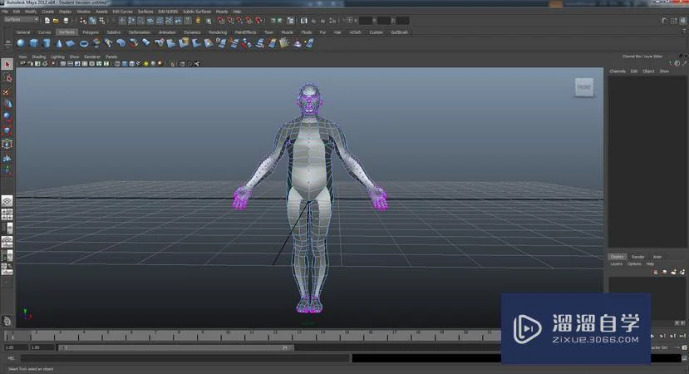689x374 pixels.
Task: Activate the Lasso select tool
Action: [x=7, y=78]
